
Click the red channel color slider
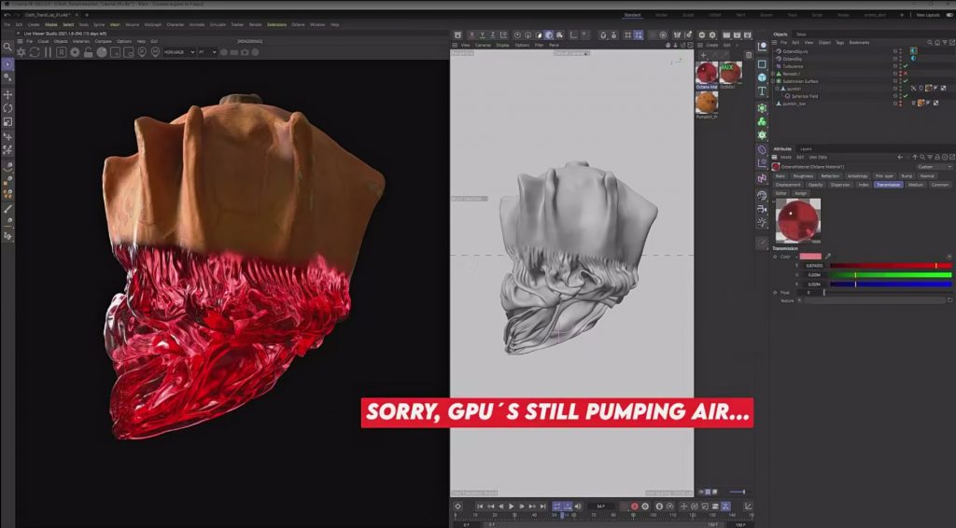click(x=890, y=266)
